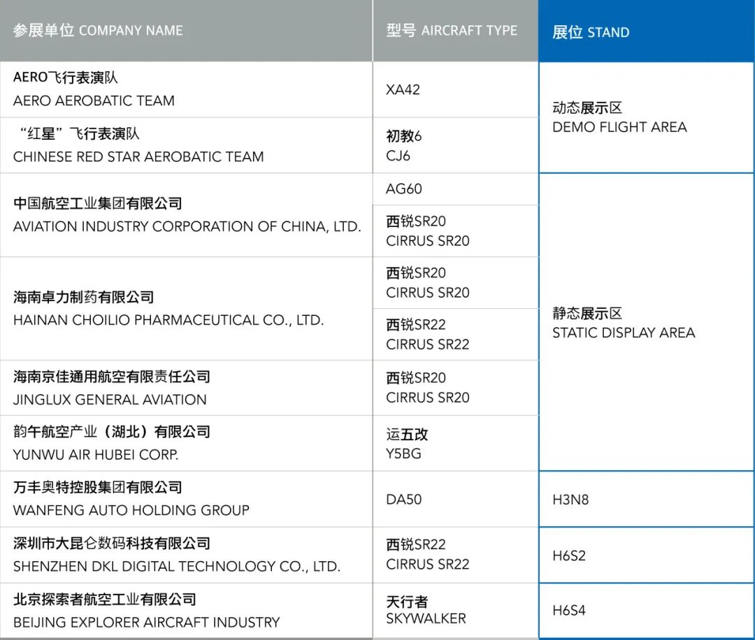Click the CHINESE RED STAR AEROBATIC TEAM cell
755x640 pixels.
pos(186,145)
